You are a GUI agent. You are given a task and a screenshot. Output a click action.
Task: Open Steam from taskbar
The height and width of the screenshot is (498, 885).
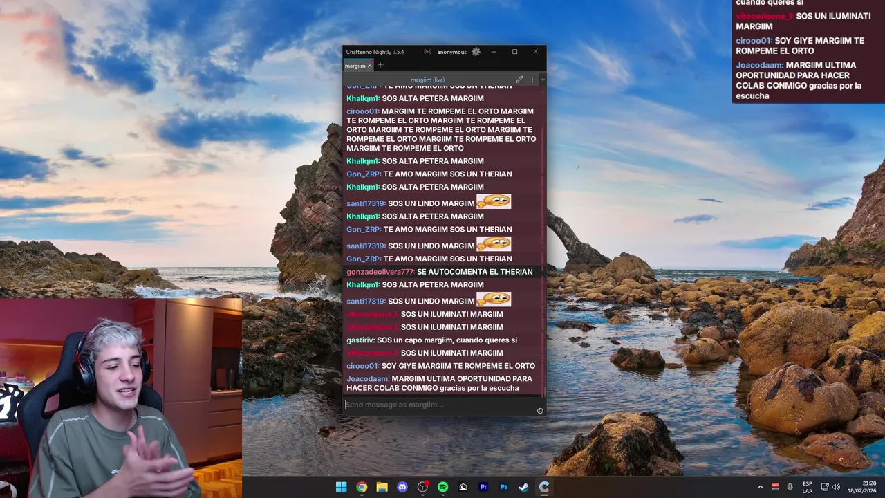click(524, 487)
